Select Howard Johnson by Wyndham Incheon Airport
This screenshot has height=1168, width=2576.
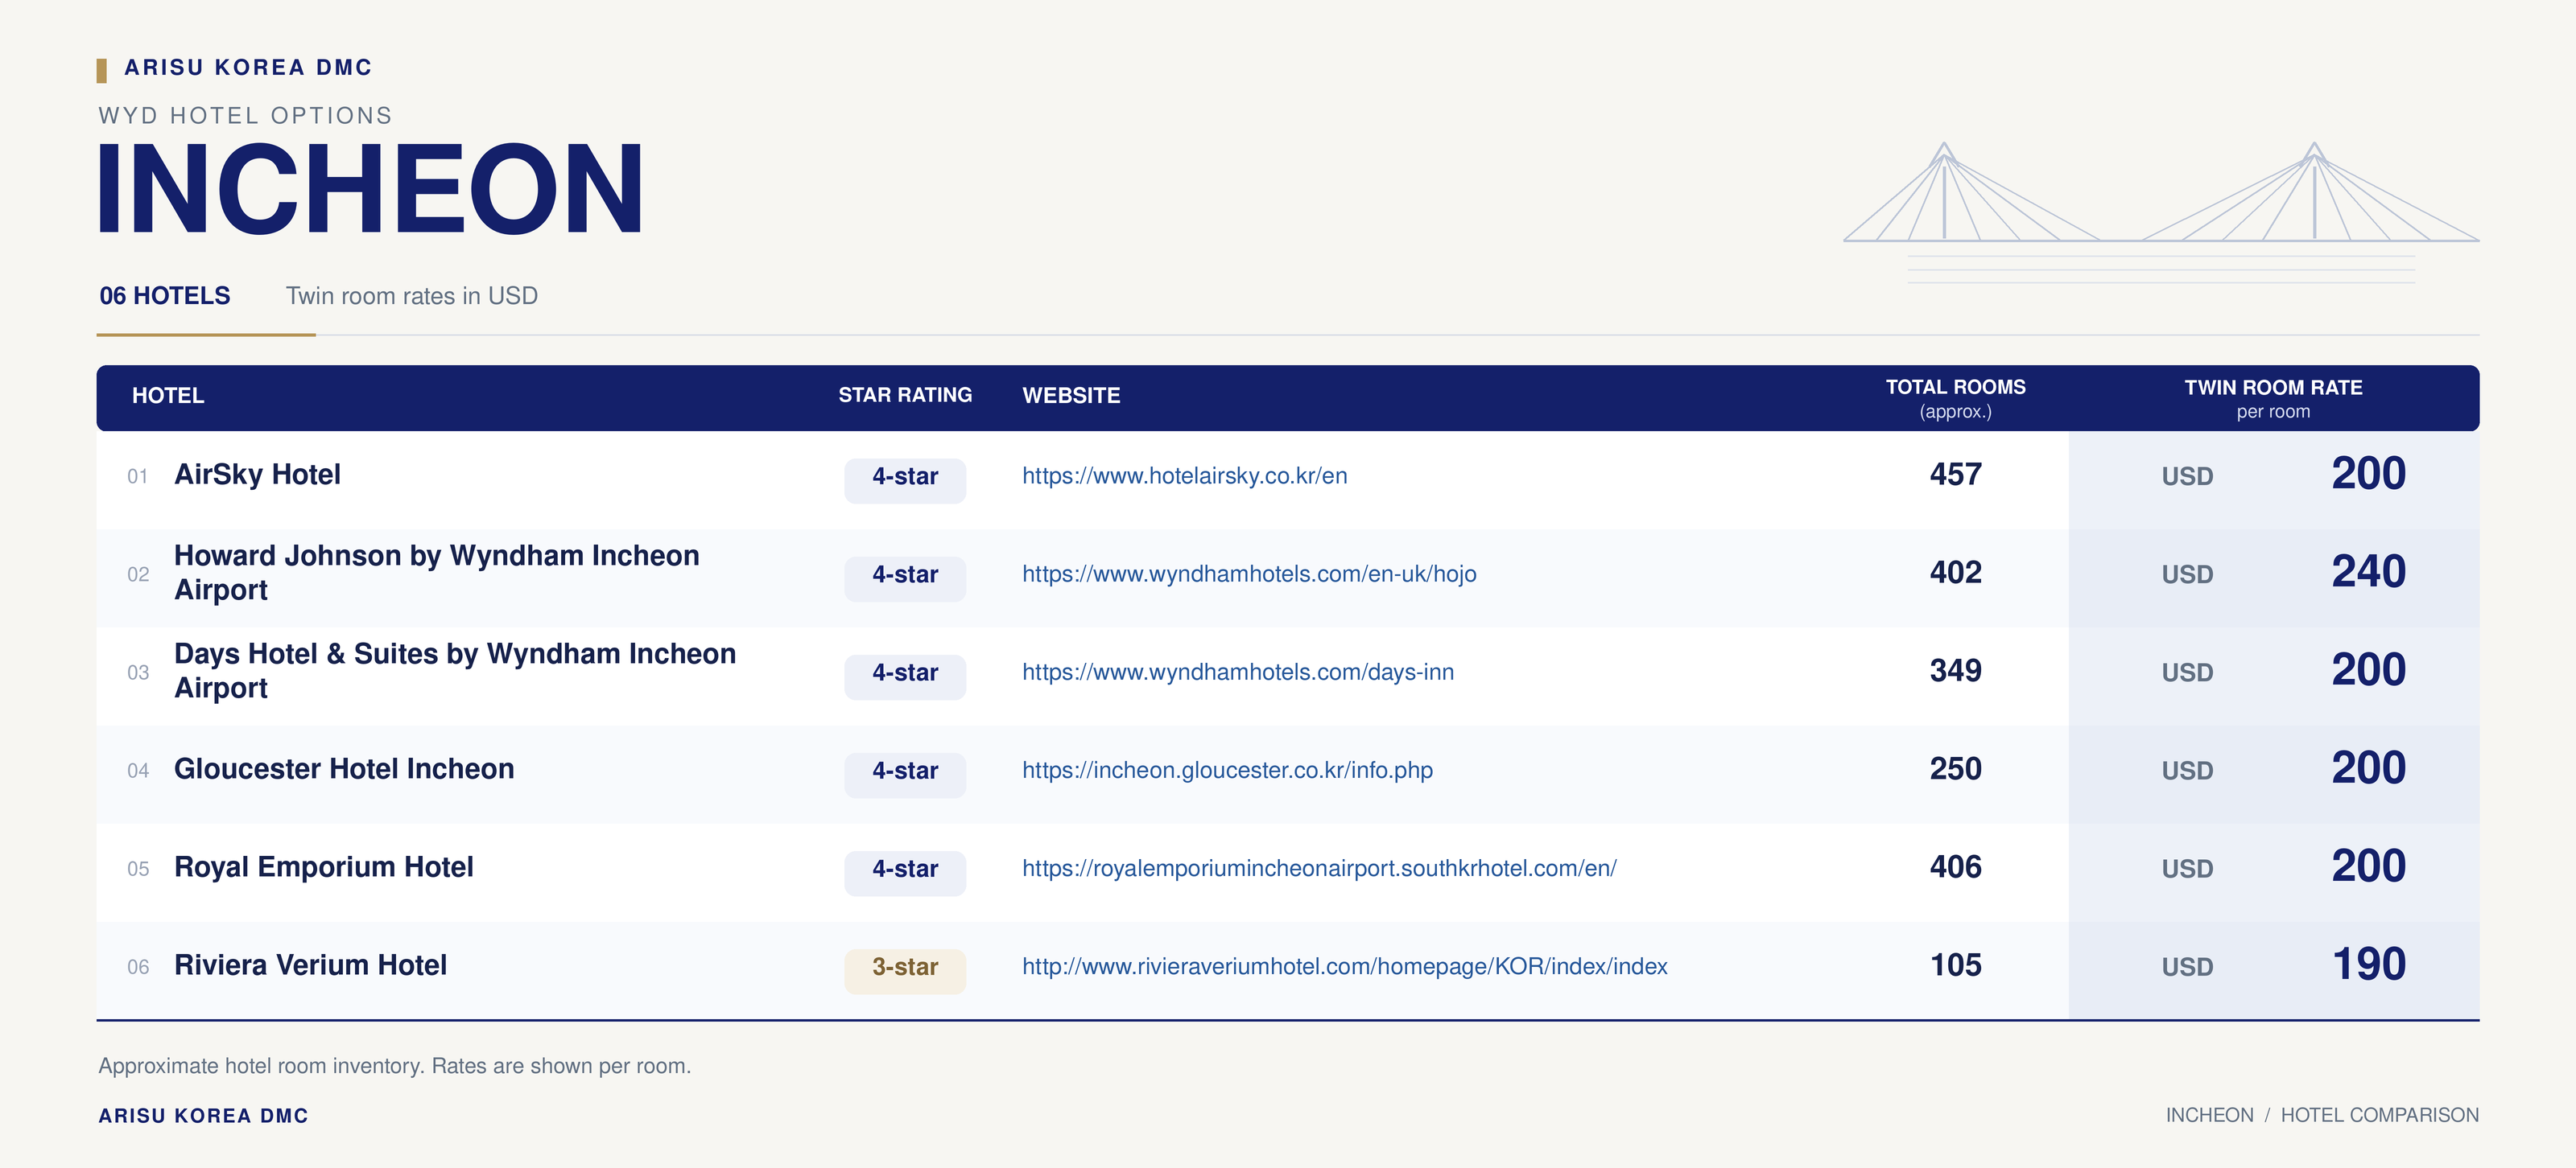pyautogui.click(x=436, y=573)
